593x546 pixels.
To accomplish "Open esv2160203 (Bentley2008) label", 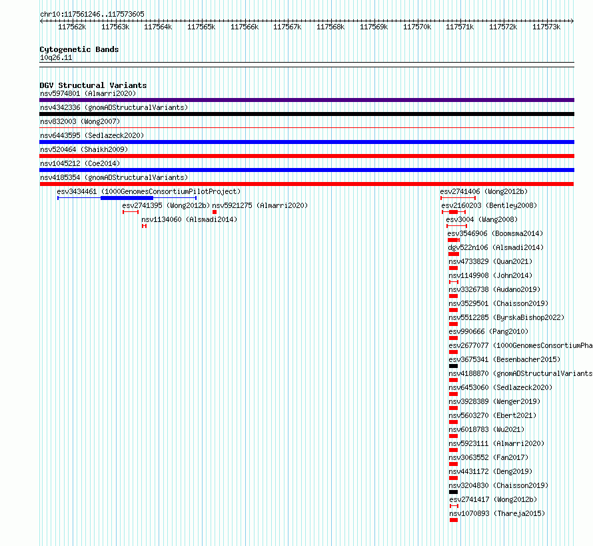I will 489,205.
